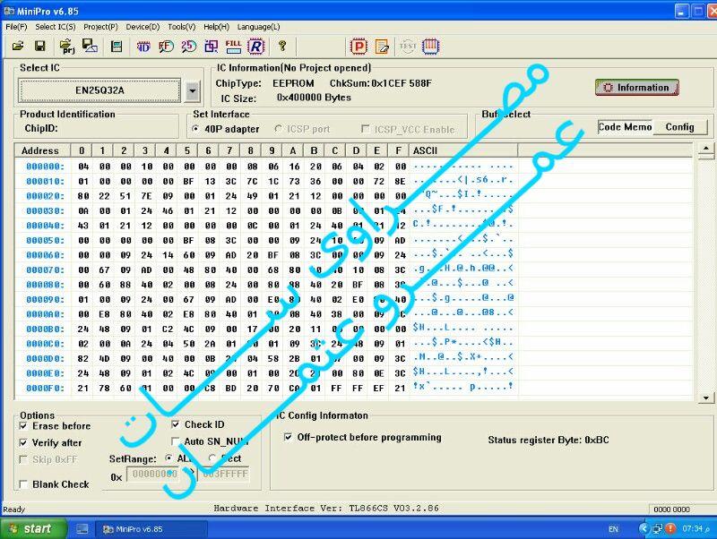The height and width of the screenshot is (539, 717).
Task: Click the hex view scroll down arrow
Action: pyautogui.click(x=706, y=398)
